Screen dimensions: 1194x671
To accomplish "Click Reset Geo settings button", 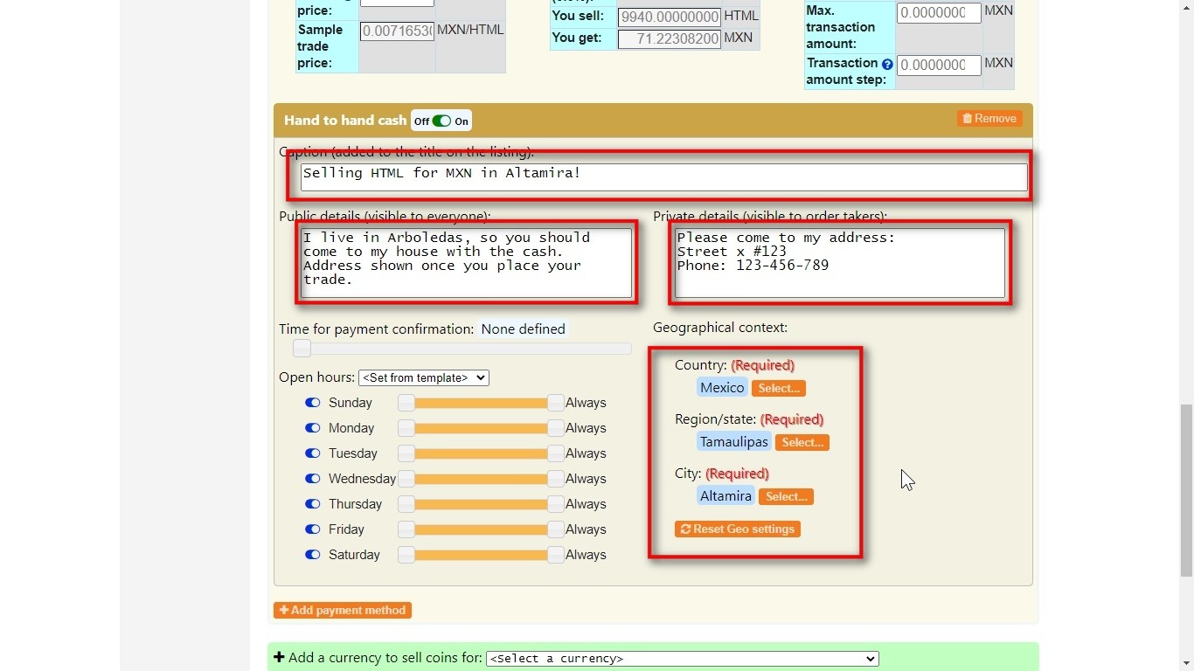I will pyautogui.click(x=737, y=529).
